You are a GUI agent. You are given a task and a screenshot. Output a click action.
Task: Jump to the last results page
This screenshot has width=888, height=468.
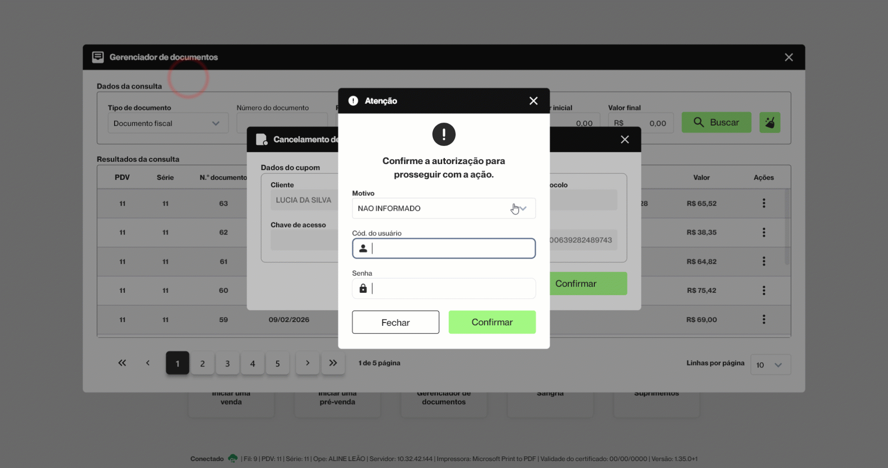[x=333, y=363]
